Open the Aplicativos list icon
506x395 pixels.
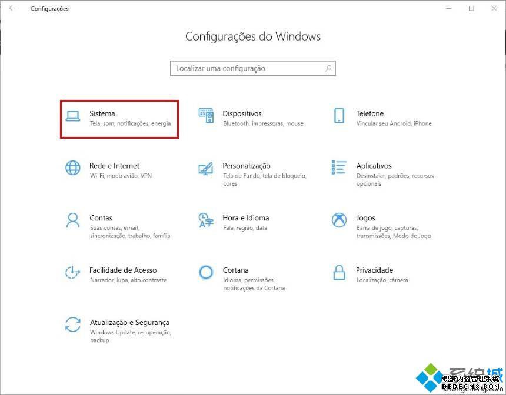[339, 168]
